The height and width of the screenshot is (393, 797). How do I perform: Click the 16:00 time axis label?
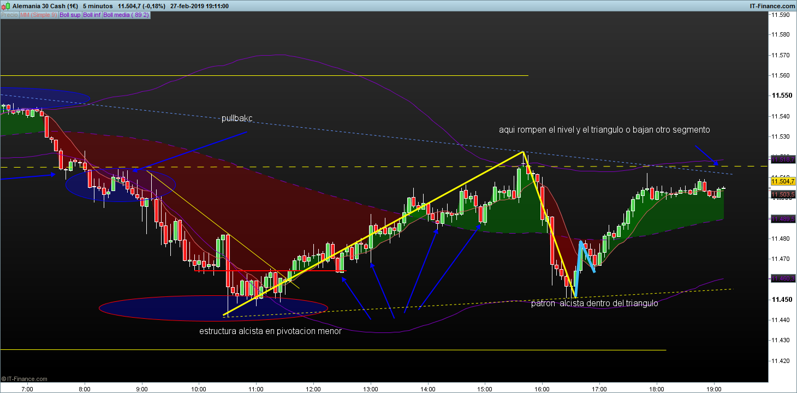(542, 390)
